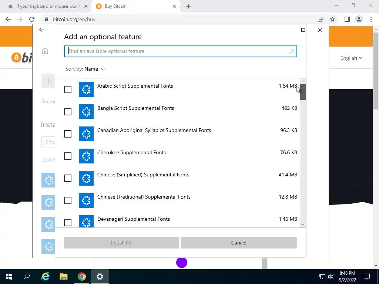Click the Bitcoin logo on the webpage
The width and height of the screenshot is (379, 284).
click(22, 58)
